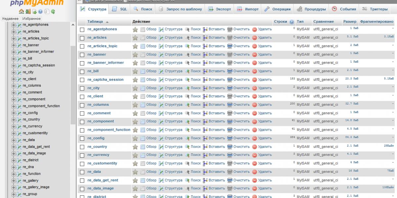Click the green reload navigation icon
This screenshot has width=397, height=198.
(53, 12)
